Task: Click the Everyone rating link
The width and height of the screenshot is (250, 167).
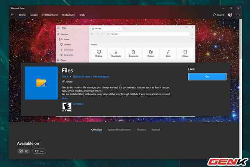Action: point(78,104)
